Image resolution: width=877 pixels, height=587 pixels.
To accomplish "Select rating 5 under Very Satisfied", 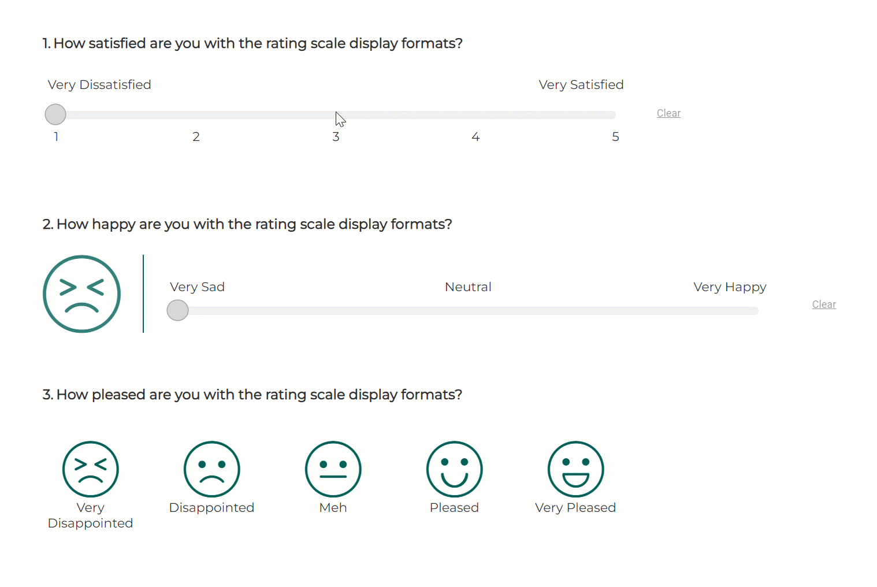I will point(615,136).
